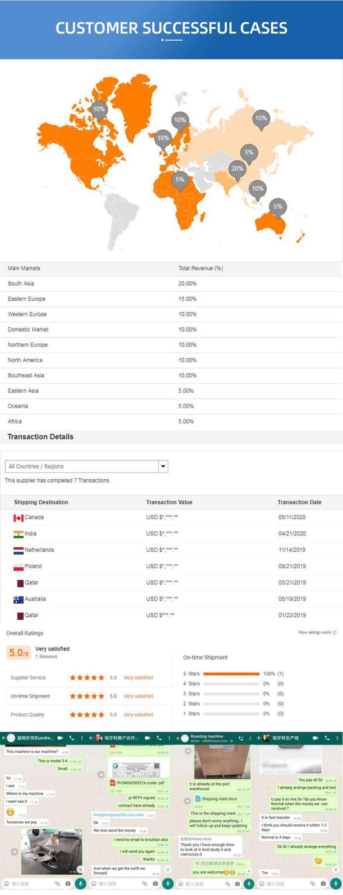343x895 pixels.
Task: Tap the camera icon in the second chat input
Action: point(155,883)
